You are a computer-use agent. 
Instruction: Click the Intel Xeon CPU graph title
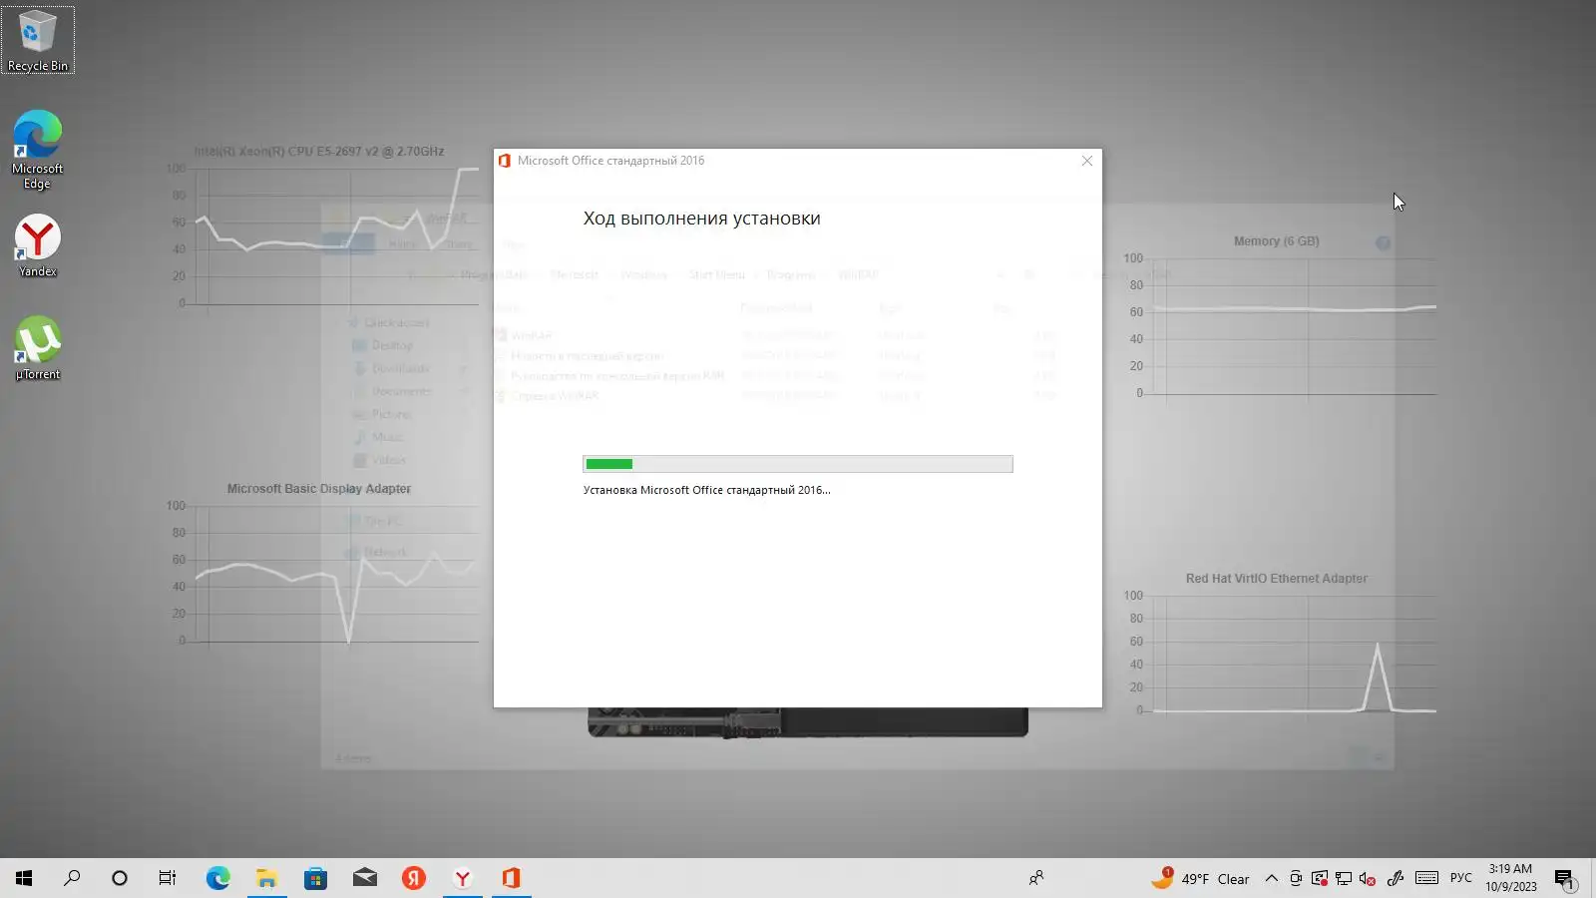coord(319,152)
